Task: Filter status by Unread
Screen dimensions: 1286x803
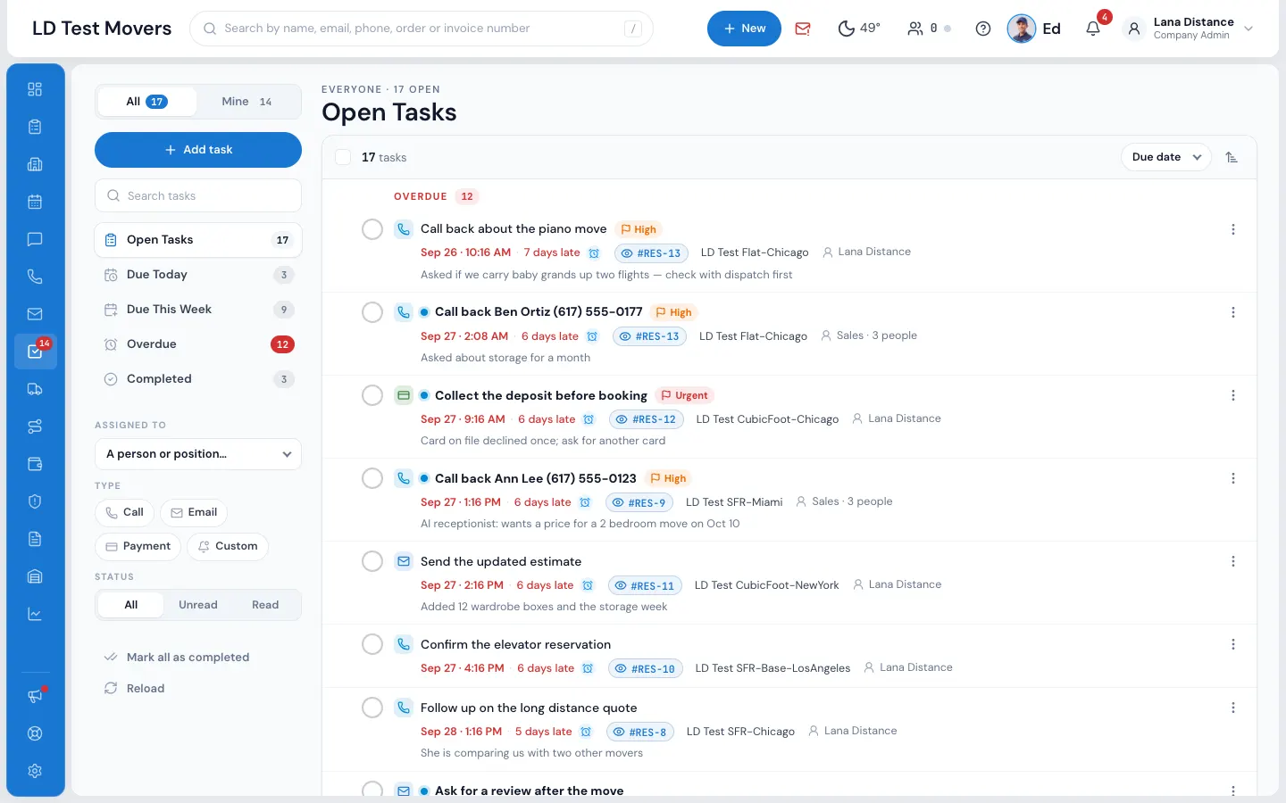Action: [x=198, y=605]
